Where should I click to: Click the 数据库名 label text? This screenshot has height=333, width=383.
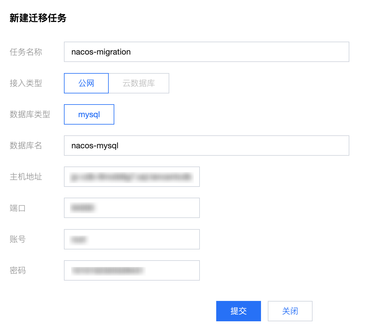click(x=26, y=146)
